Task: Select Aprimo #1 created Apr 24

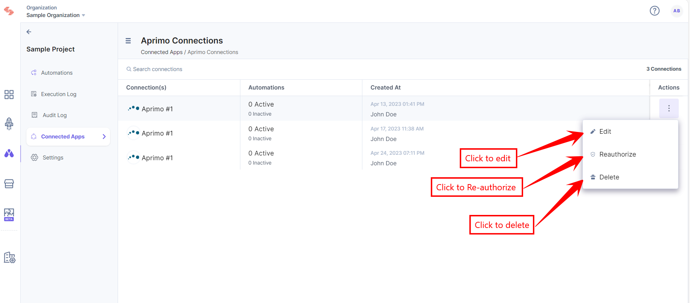Action: pos(157,158)
